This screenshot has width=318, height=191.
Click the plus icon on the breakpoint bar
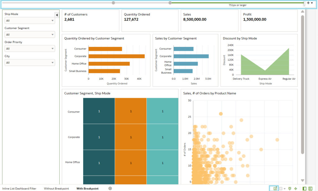[308, 3]
